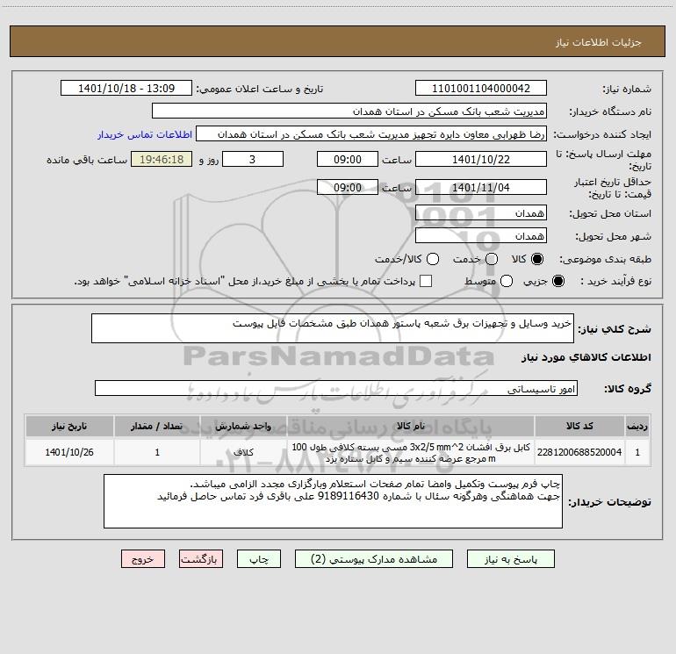Click the کد کالا column header
This screenshot has height=654, width=676.
[x=579, y=426]
